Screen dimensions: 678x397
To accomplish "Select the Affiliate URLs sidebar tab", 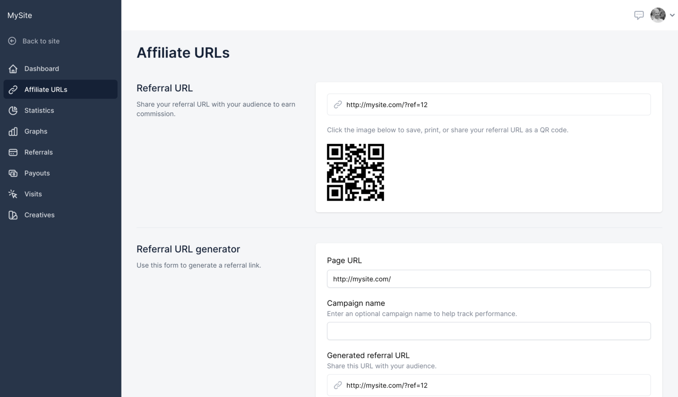I will pyautogui.click(x=46, y=89).
